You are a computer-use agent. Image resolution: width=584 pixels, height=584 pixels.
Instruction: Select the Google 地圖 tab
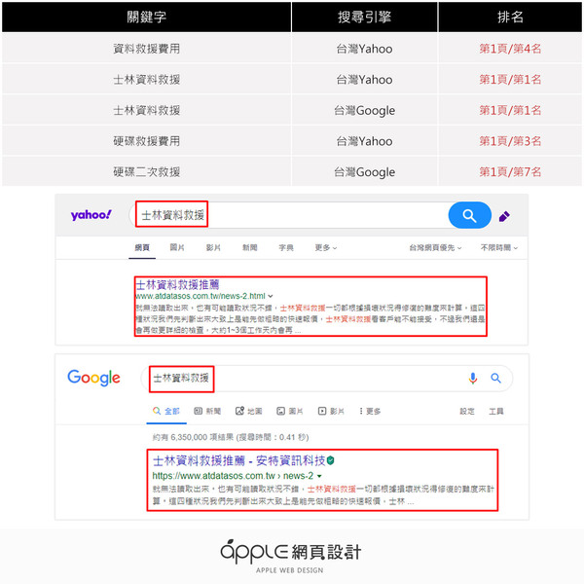coord(249,411)
